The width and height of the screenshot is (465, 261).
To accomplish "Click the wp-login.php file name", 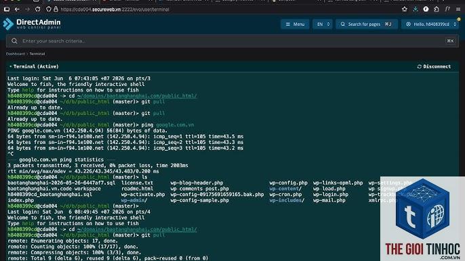I will (331, 195).
